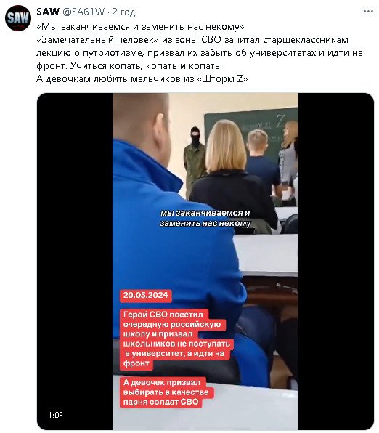
Task: Click the «Шторм Z» text in the tweet
Action: coord(222,79)
